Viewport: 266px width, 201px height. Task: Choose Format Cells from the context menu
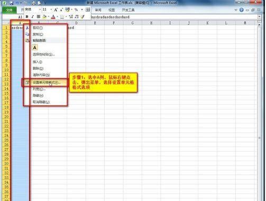click(x=45, y=83)
